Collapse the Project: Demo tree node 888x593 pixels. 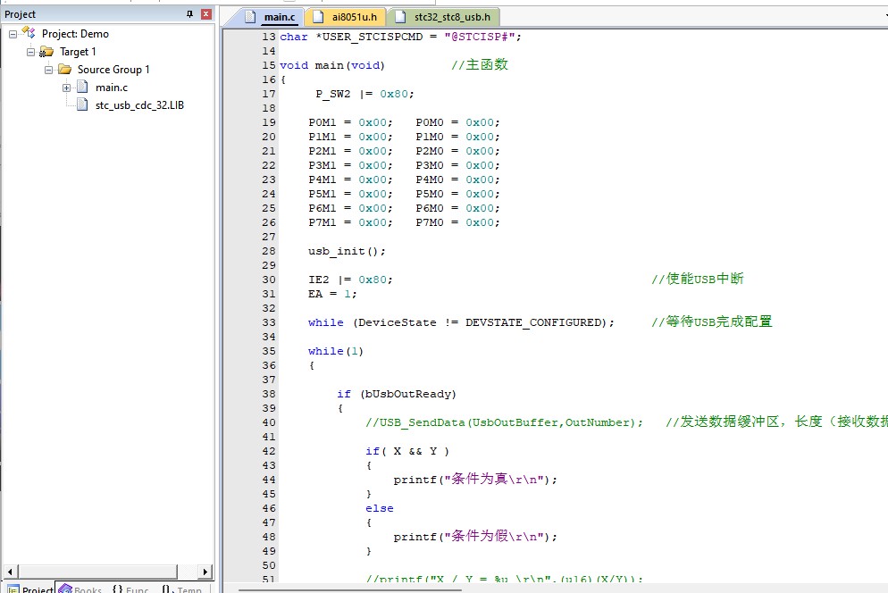(x=13, y=35)
